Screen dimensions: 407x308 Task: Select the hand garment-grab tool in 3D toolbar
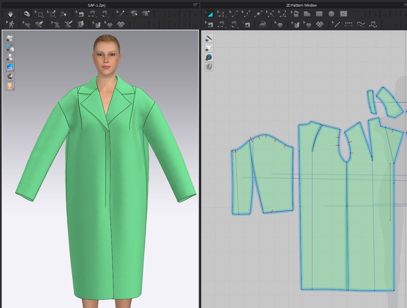point(27,14)
